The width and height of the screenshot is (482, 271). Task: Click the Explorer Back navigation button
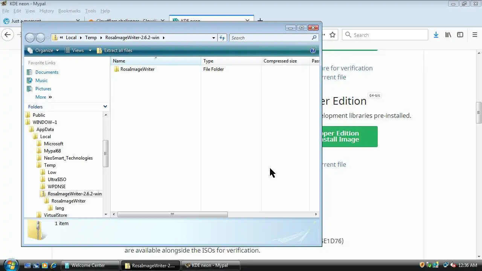tap(30, 38)
